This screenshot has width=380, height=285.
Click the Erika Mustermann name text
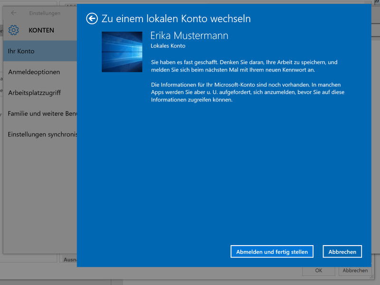189,36
